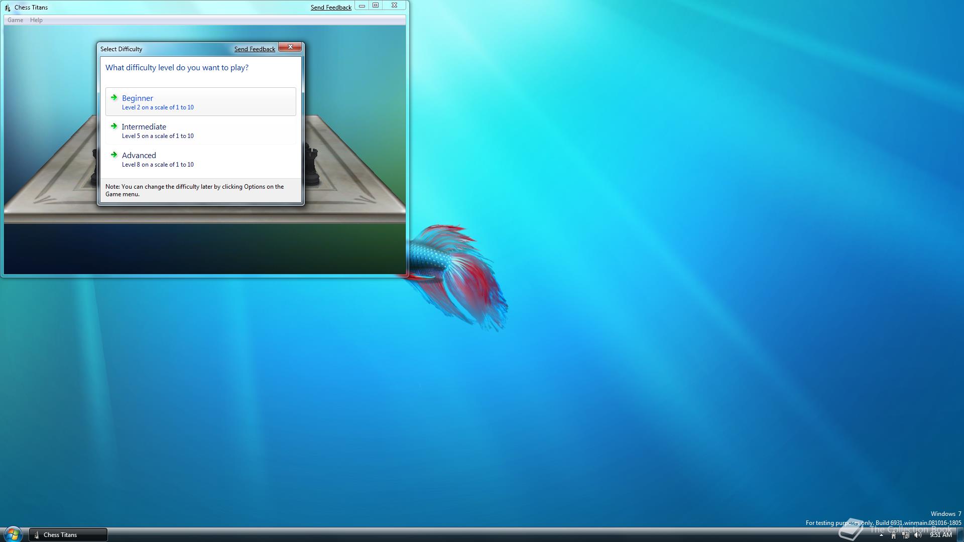Screen dimensions: 964x542
Task: Open the Help menu
Action: 36,20
